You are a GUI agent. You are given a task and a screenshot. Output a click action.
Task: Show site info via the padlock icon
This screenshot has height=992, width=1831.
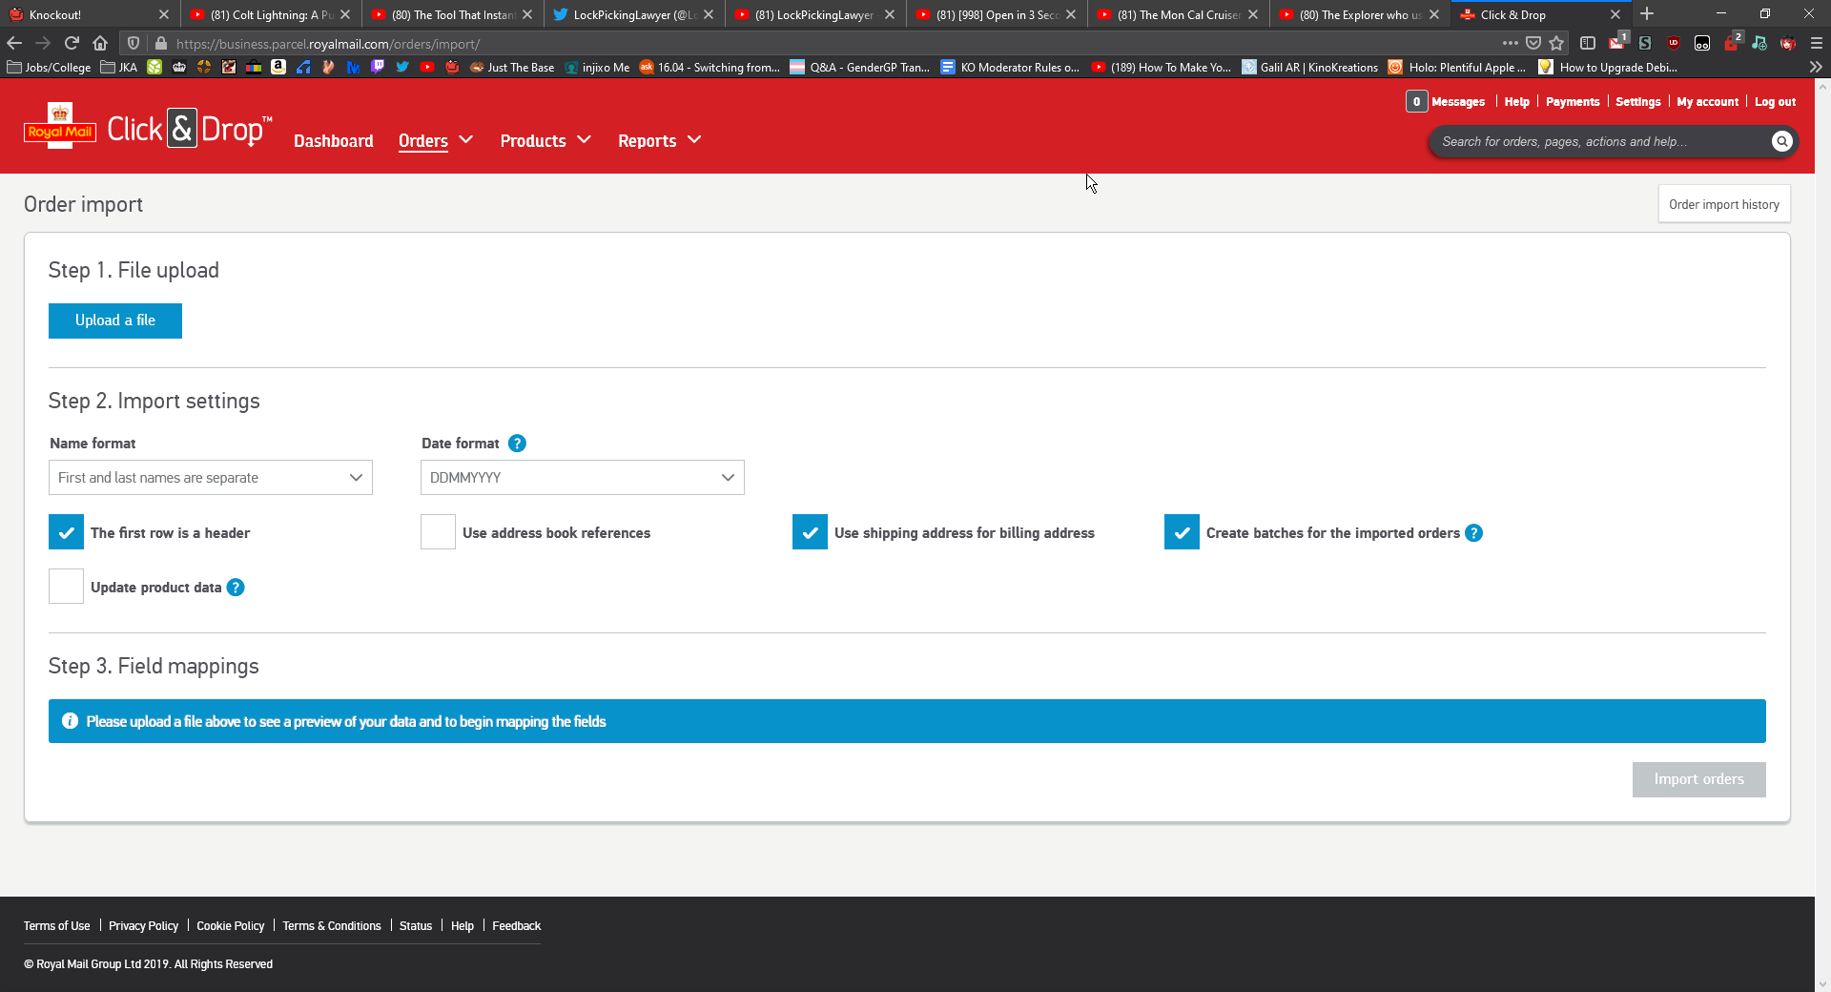(161, 43)
